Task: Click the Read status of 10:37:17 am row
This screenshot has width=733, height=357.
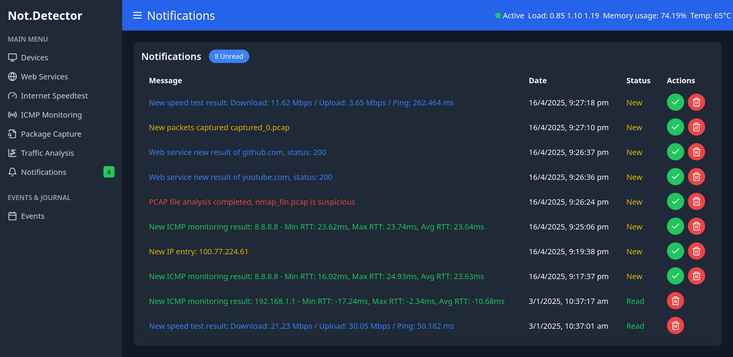Action: point(635,301)
